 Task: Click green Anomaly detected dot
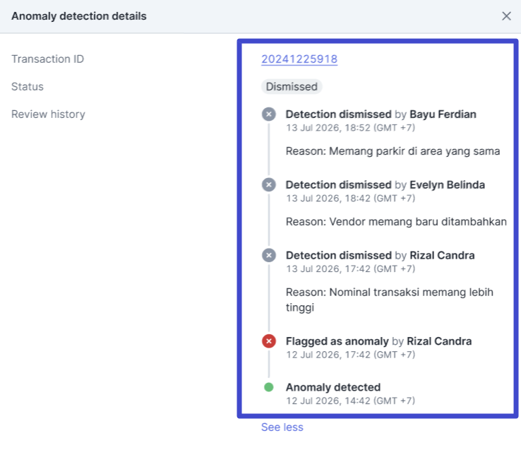[x=269, y=387]
